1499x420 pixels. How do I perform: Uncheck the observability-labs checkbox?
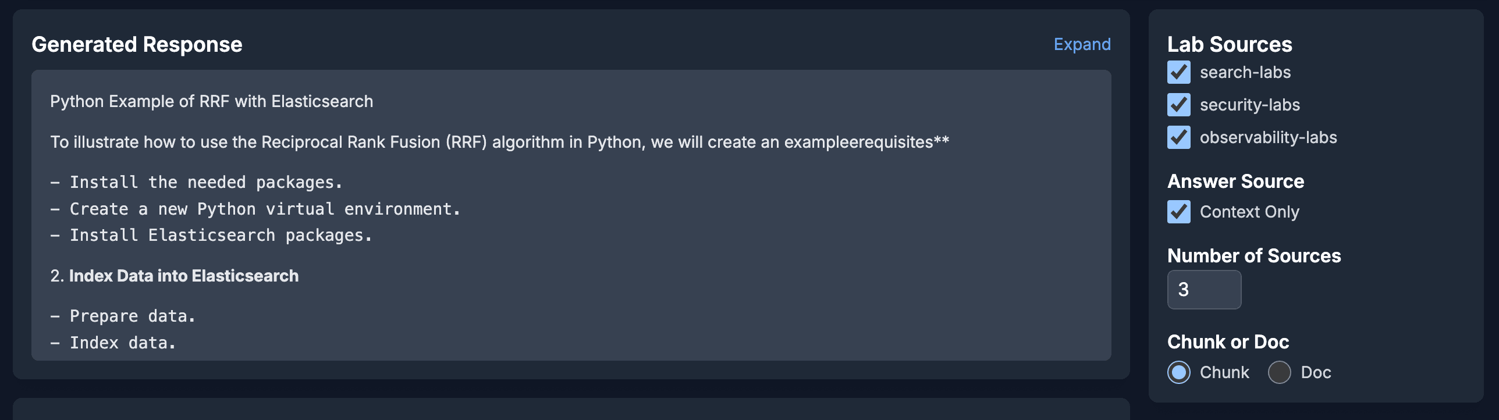1178,138
